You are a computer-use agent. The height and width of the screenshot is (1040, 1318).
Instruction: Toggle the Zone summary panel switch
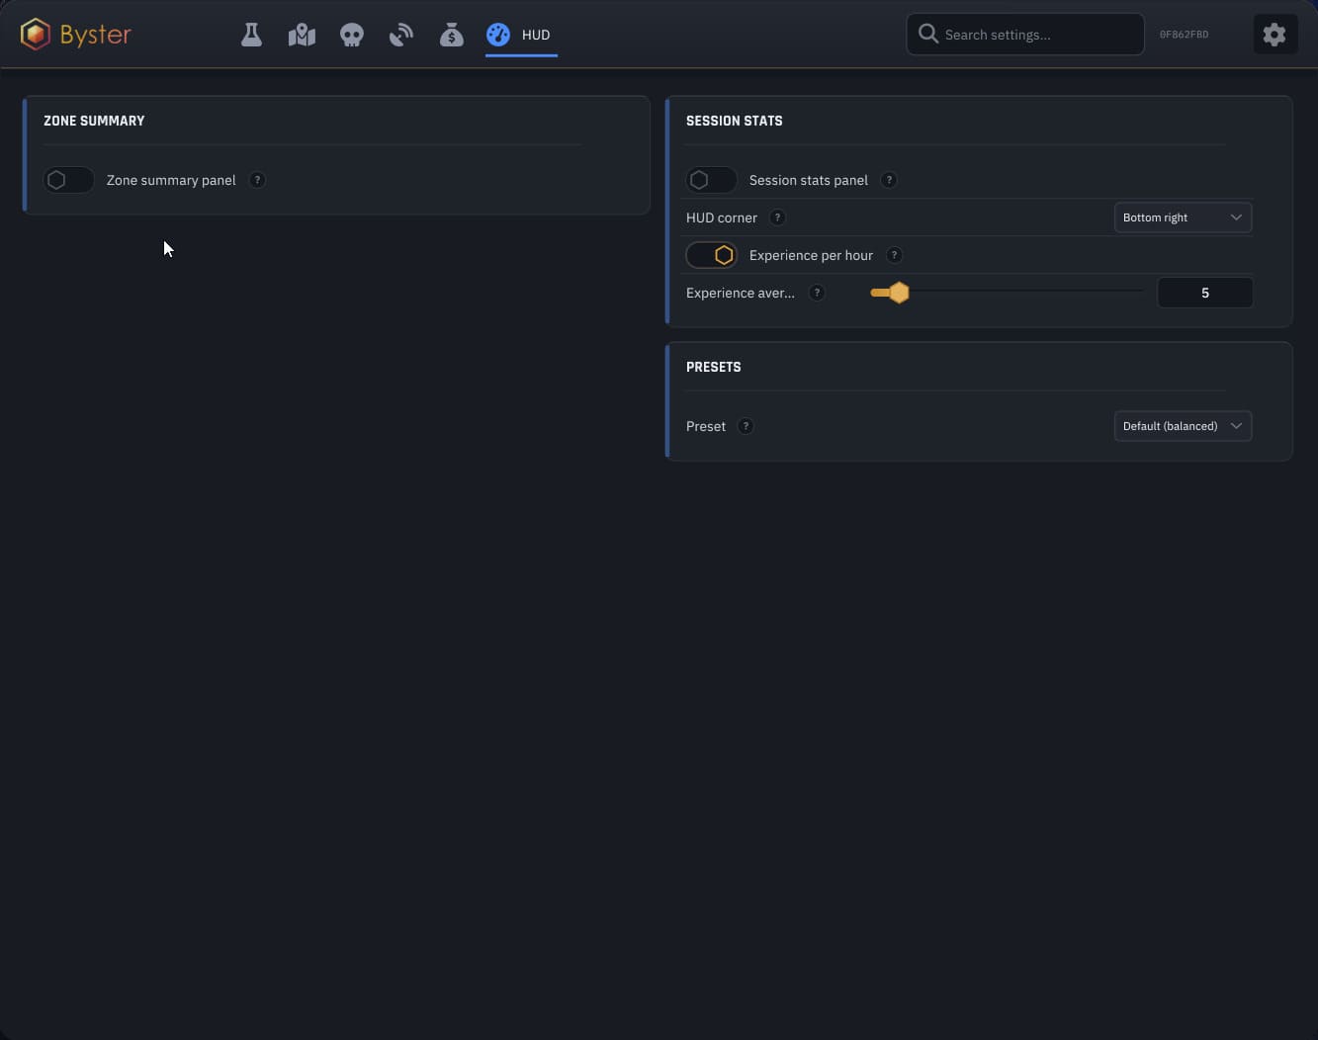(69, 180)
